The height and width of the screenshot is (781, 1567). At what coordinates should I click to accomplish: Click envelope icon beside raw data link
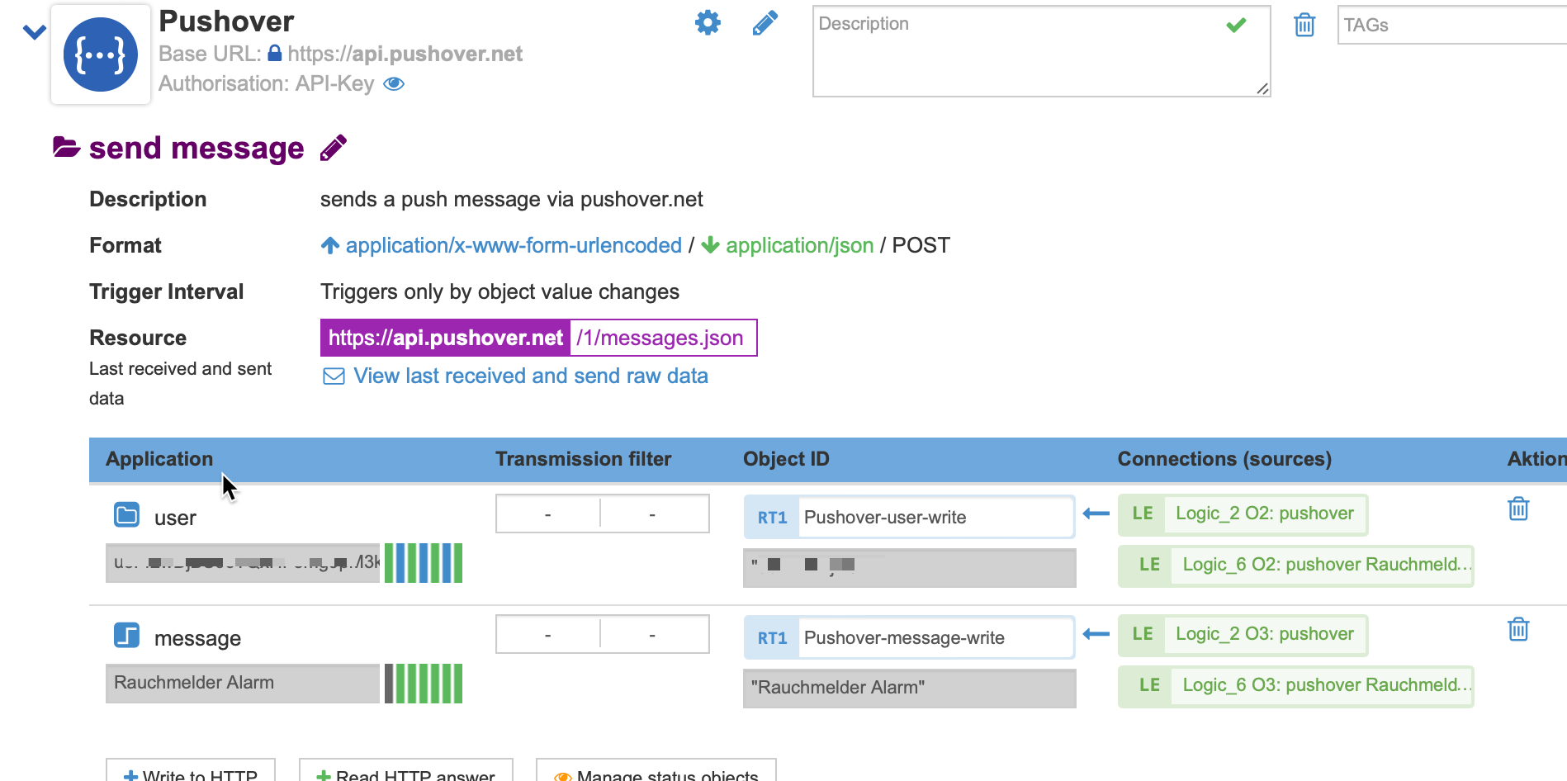click(334, 376)
